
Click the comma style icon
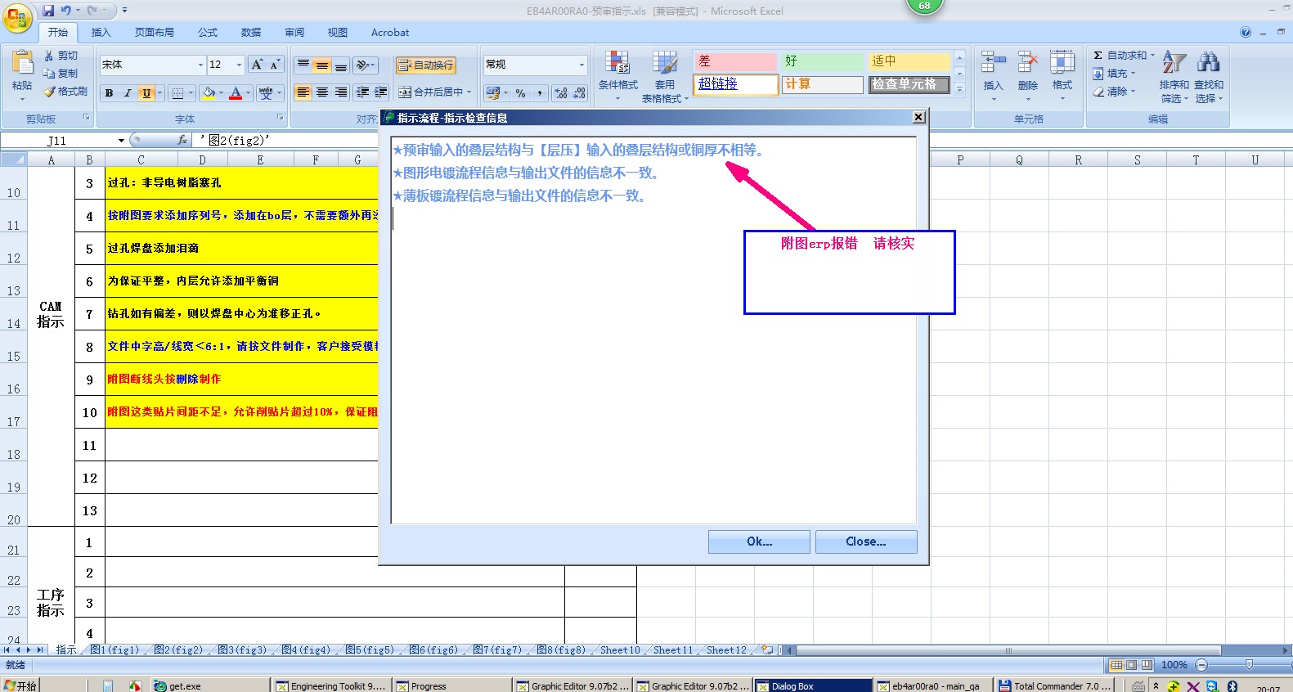[x=540, y=93]
